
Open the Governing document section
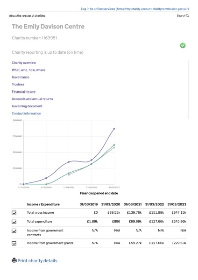pyautogui.click(x=27, y=106)
